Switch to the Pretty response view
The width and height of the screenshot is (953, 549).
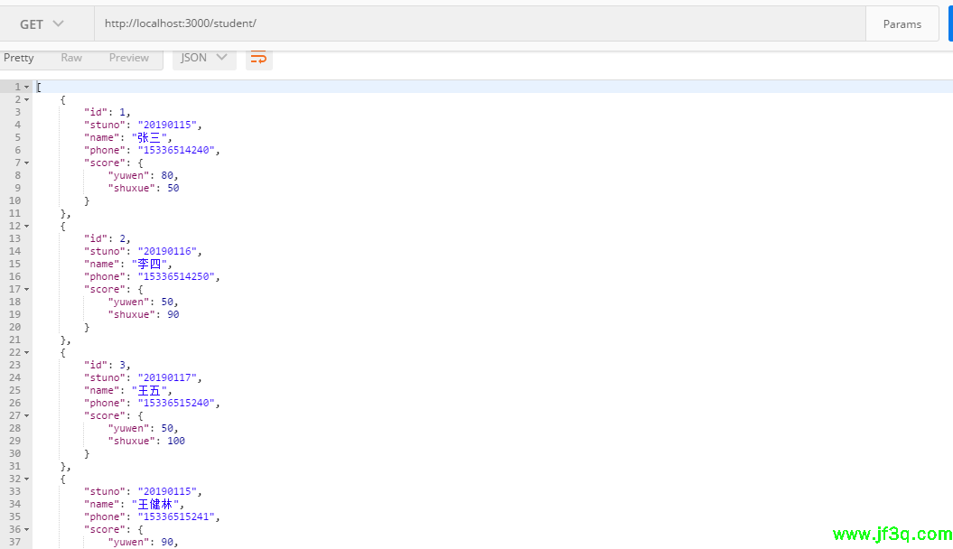18,58
